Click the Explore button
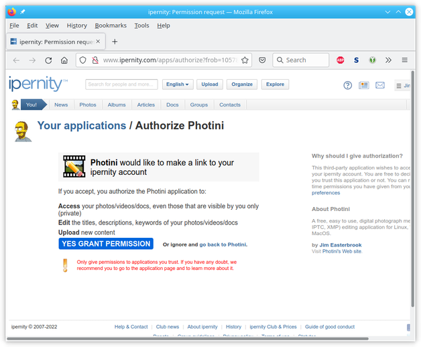This screenshot has width=421, height=347. pos(276,84)
